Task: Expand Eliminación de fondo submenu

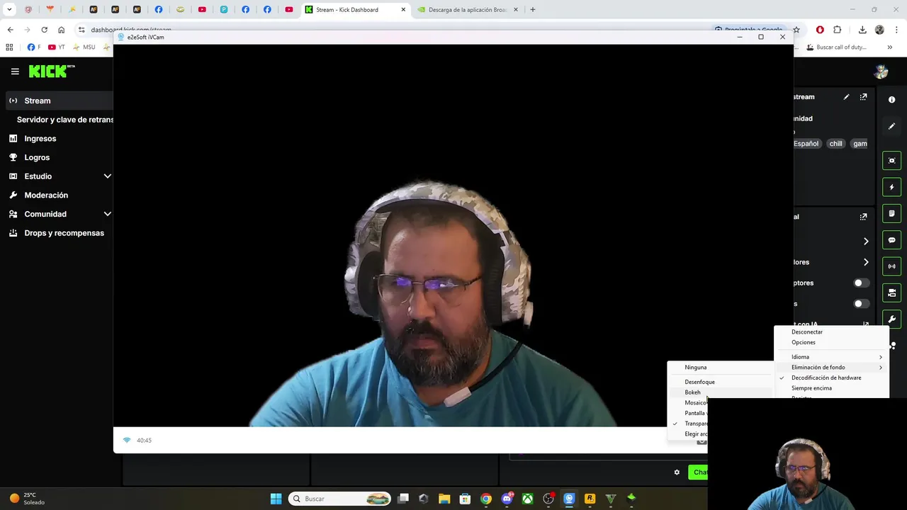Action: pos(831,368)
